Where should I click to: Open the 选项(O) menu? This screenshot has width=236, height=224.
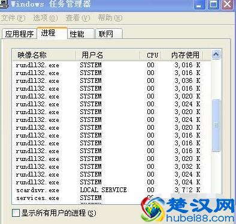click(46, 18)
